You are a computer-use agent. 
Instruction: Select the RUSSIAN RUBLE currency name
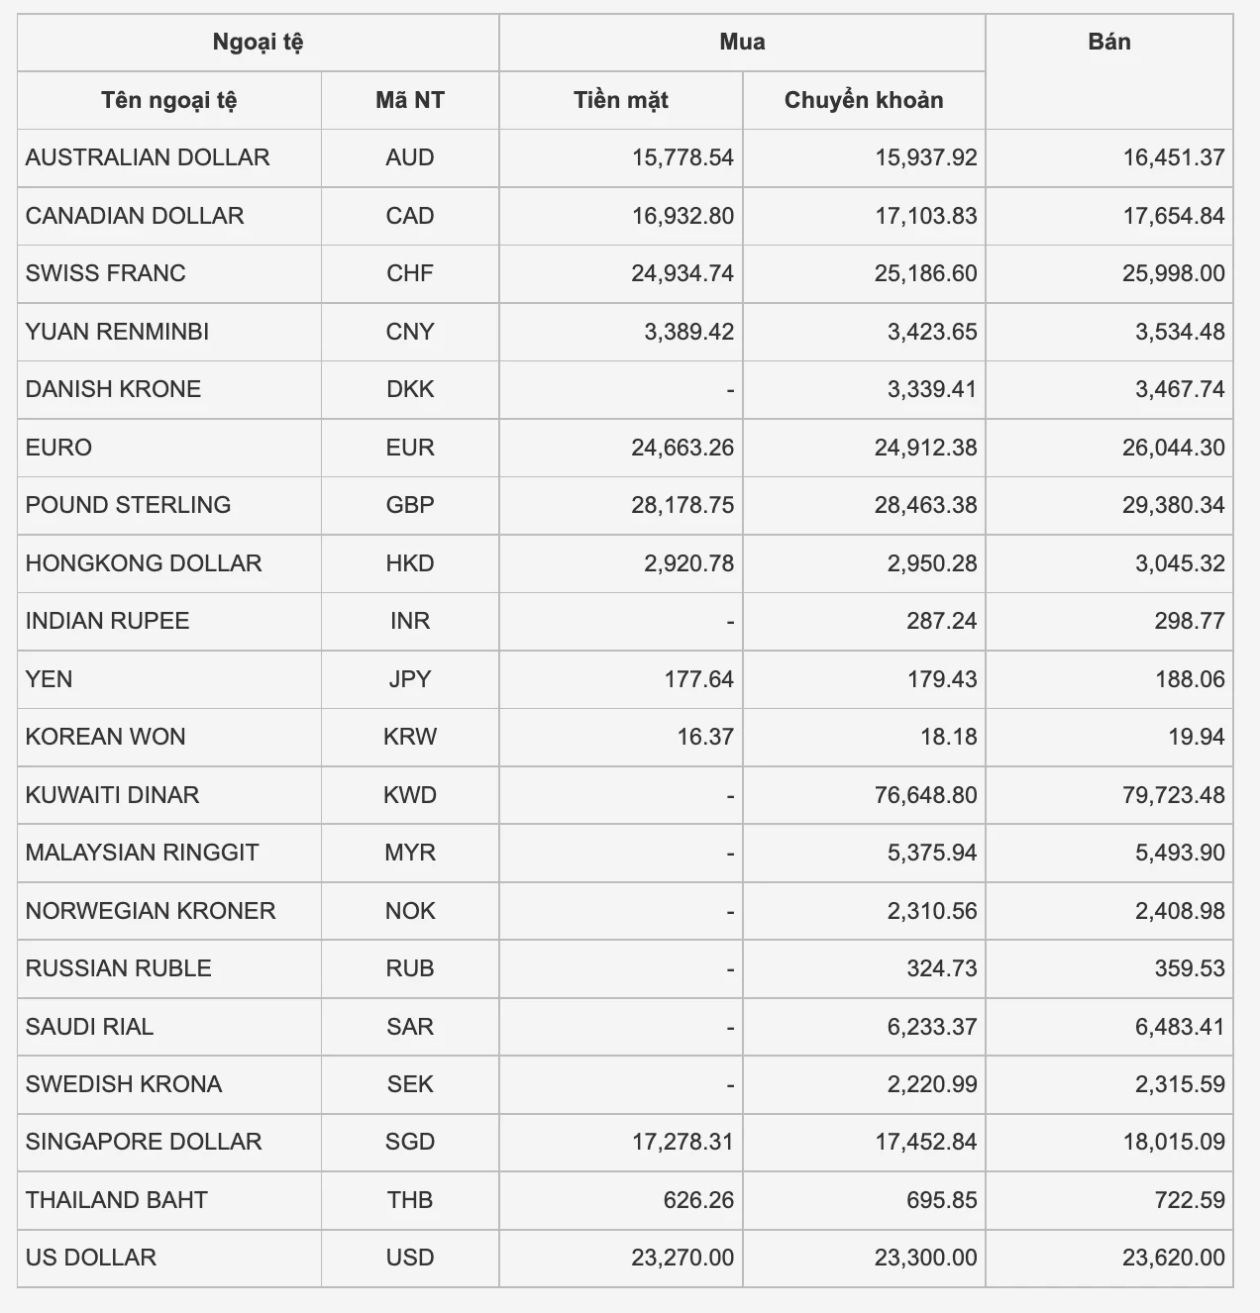(x=119, y=968)
